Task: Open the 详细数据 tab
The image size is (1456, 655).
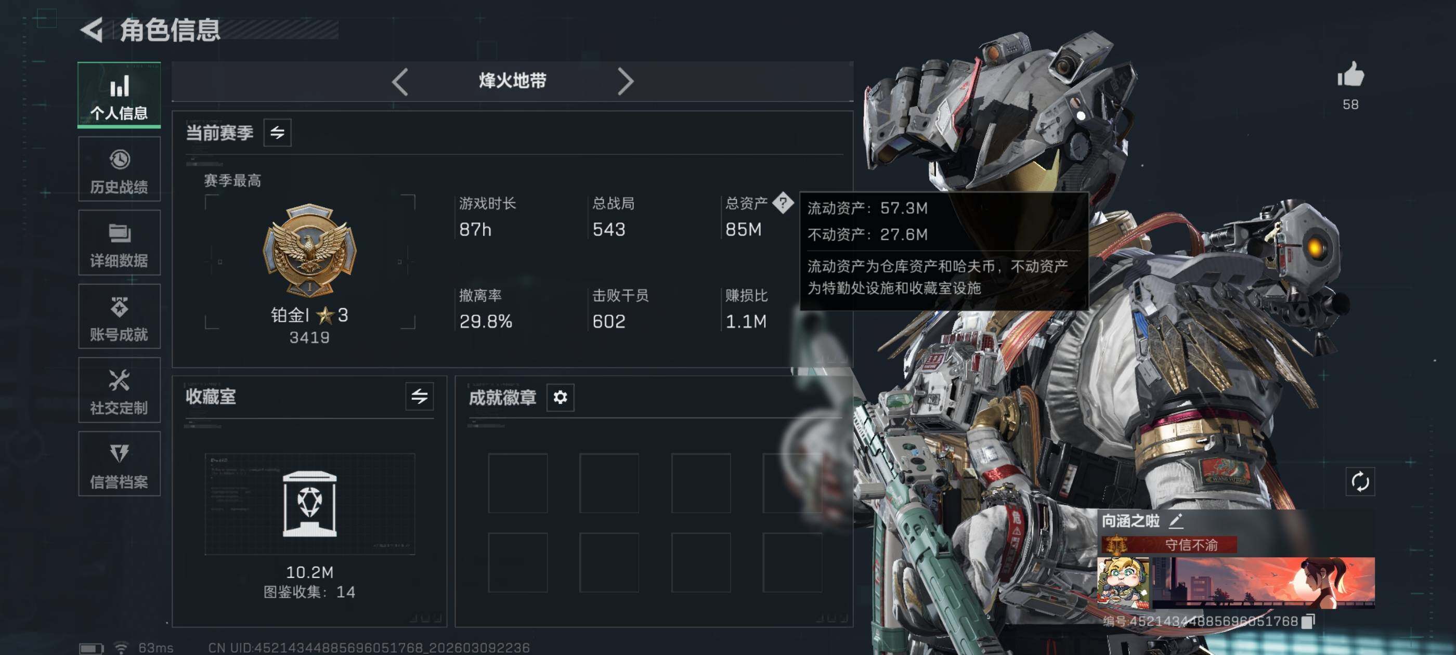Action: tap(119, 242)
